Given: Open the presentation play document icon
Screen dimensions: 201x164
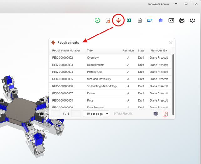Looking at the screenshot, I should 108,20.
